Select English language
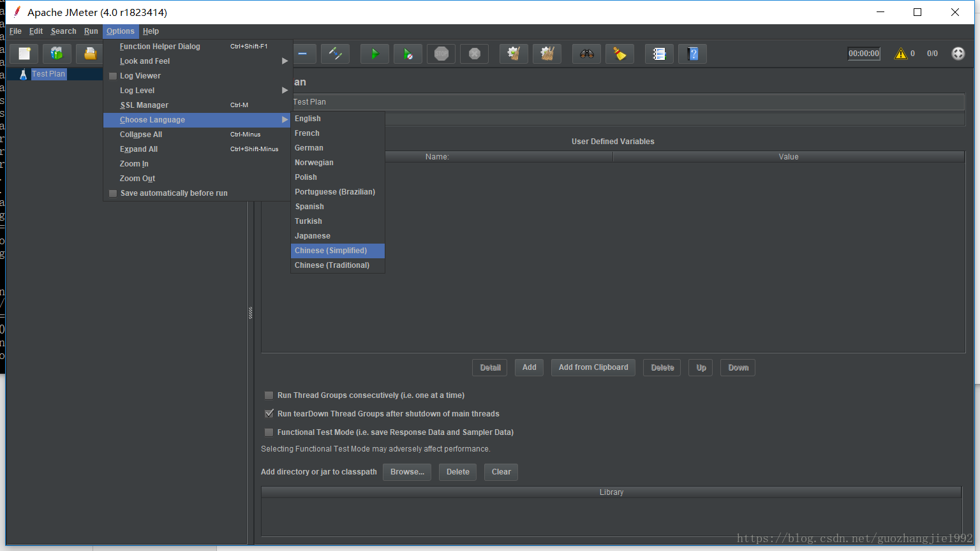Screen dimensions: 980x551 338,119
